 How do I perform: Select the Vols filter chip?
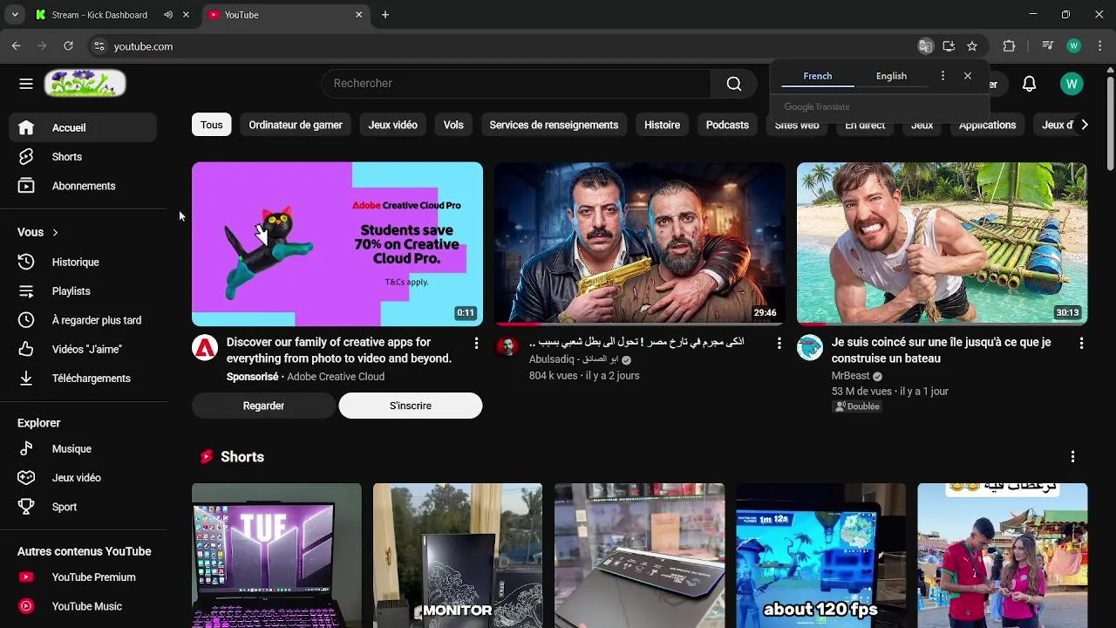pyautogui.click(x=453, y=125)
